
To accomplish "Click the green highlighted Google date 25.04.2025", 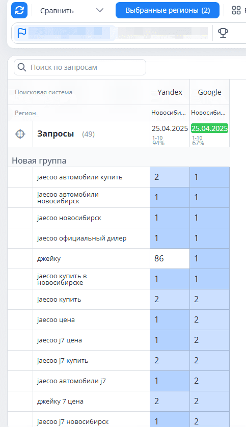I will pyautogui.click(x=209, y=128).
